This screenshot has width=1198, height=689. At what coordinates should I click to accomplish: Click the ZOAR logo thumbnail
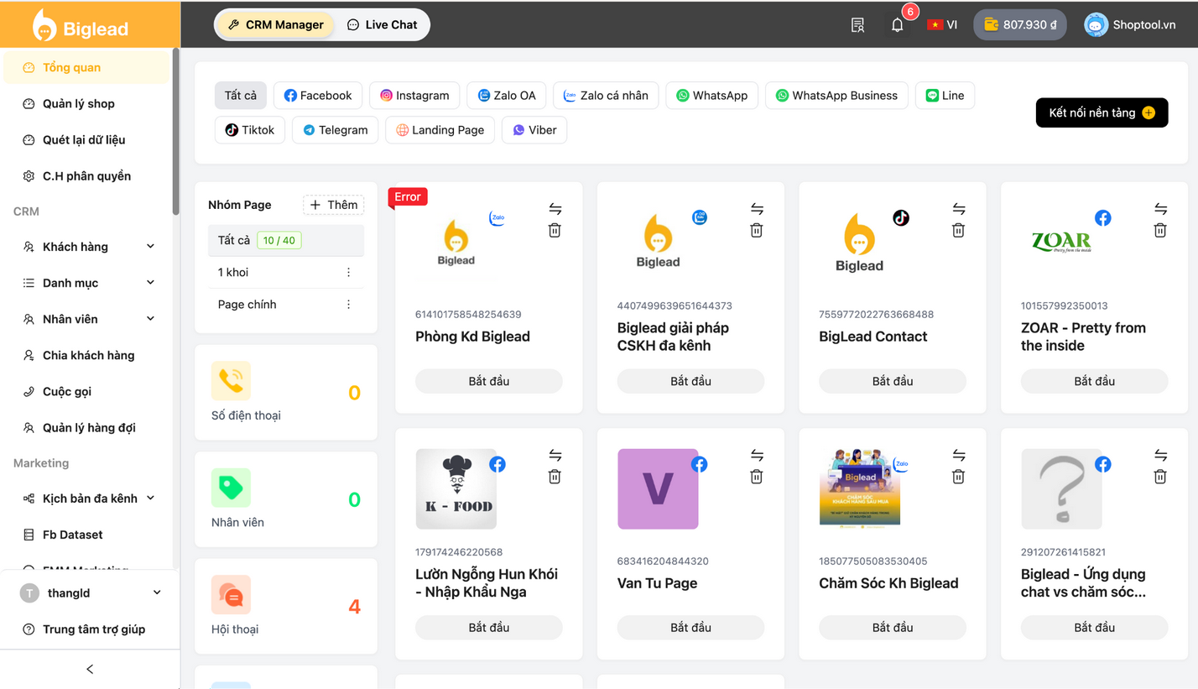coord(1061,242)
